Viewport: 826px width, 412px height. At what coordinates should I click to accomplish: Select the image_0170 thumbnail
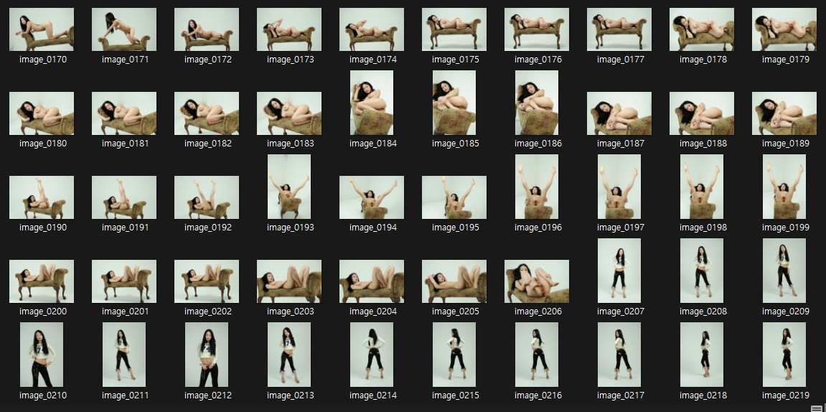(x=42, y=29)
